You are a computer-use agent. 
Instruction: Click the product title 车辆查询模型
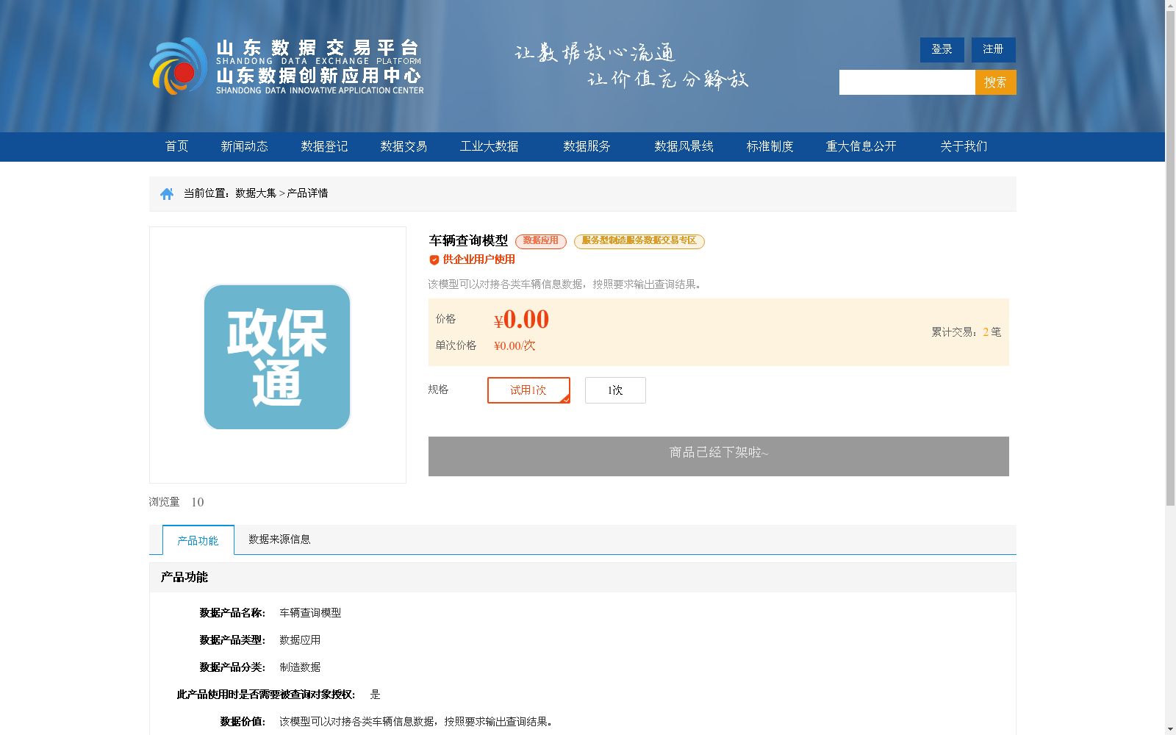point(468,240)
